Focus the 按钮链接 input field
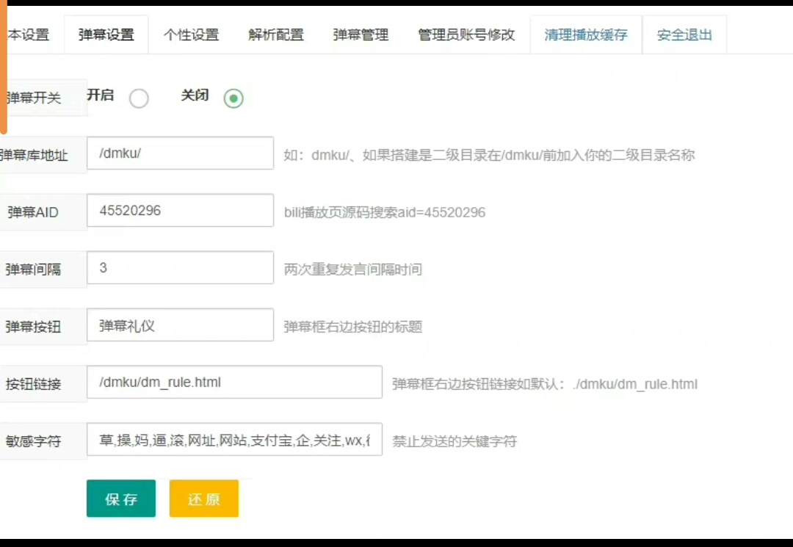Viewport: 793px width, 547px height. [235, 383]
